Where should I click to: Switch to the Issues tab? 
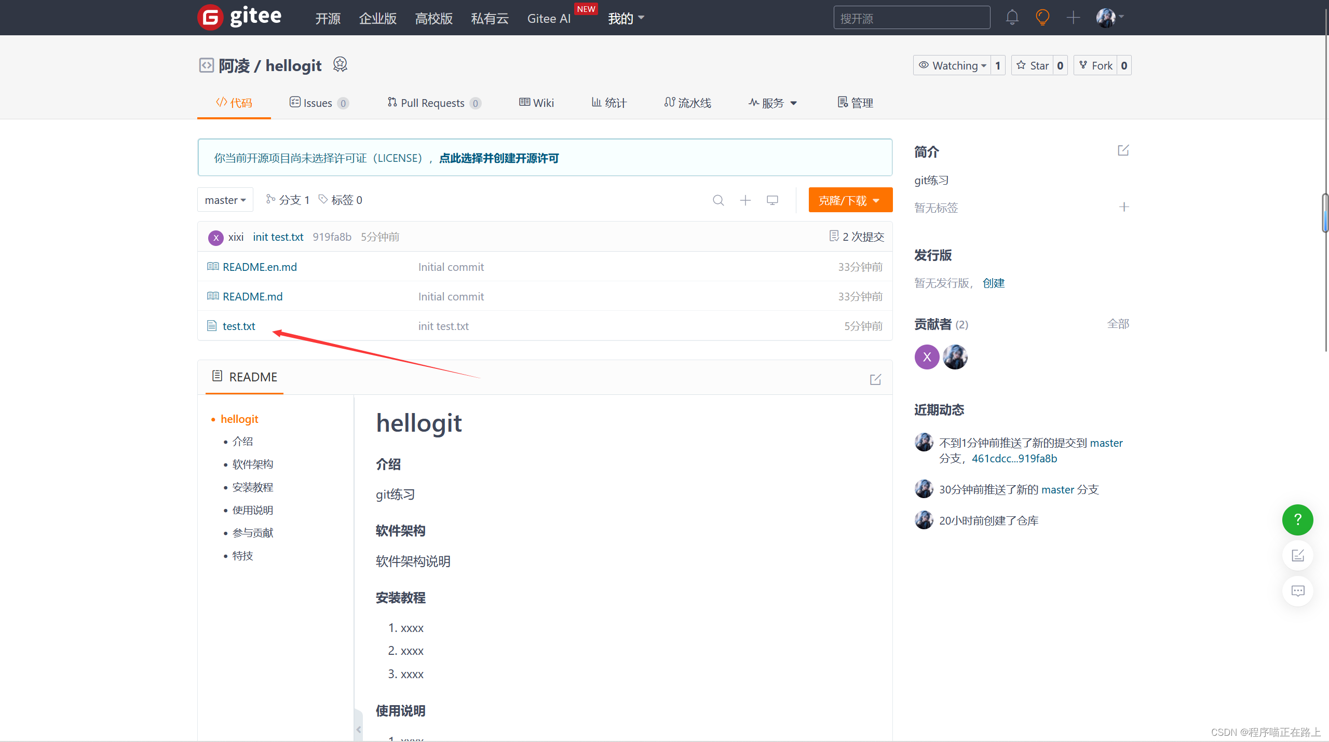[318, 103]
